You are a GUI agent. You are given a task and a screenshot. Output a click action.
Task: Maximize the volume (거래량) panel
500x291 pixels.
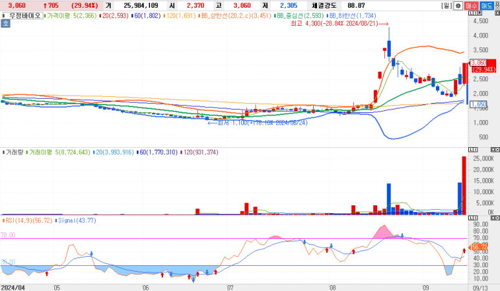492,150
